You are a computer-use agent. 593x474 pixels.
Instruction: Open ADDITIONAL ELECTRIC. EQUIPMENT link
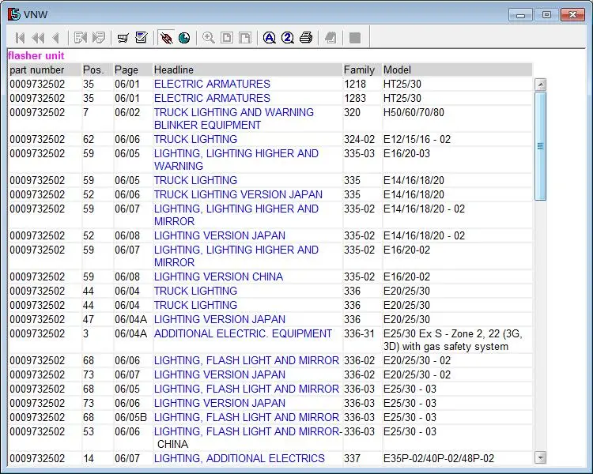[244, 333]
